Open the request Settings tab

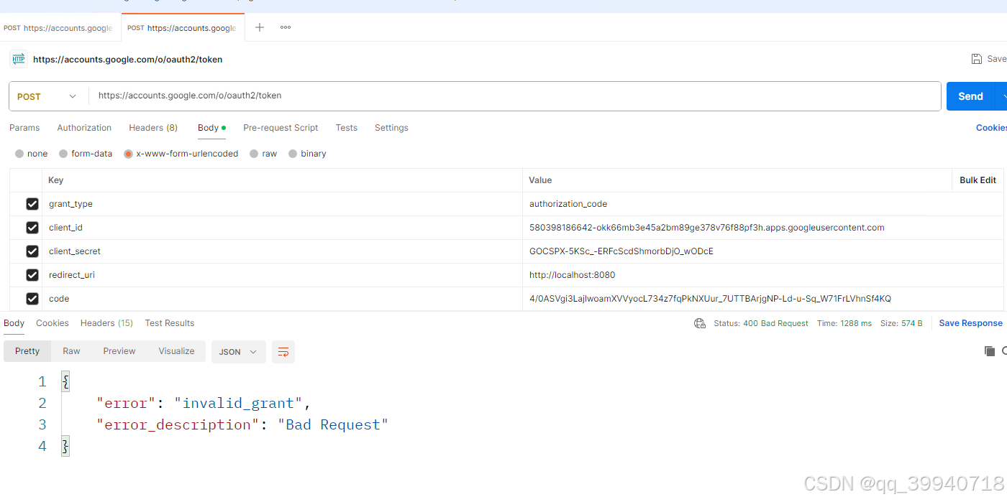click(x=391, y=128)
